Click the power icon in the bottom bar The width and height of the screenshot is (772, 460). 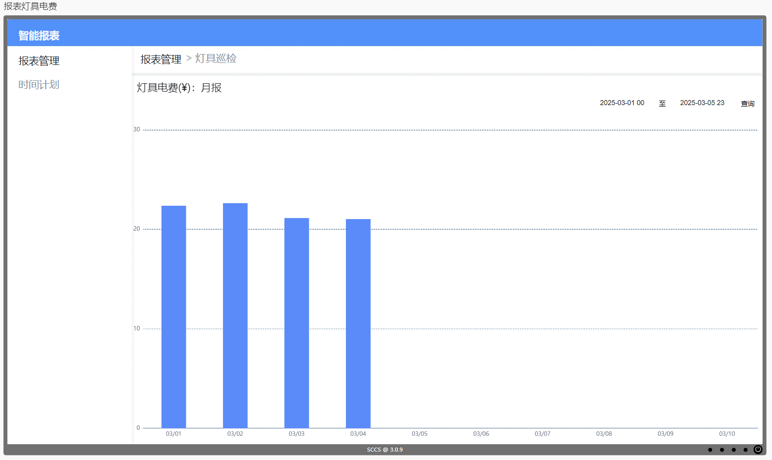[x=758, y=450]
